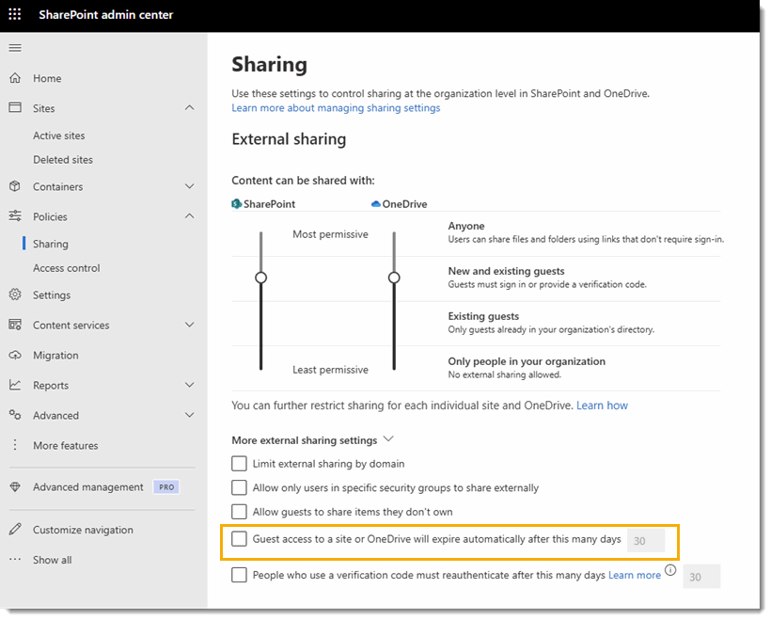Click the info icon beside Learn more
This screenshot has width=771, height=620.
pos(670,570)
